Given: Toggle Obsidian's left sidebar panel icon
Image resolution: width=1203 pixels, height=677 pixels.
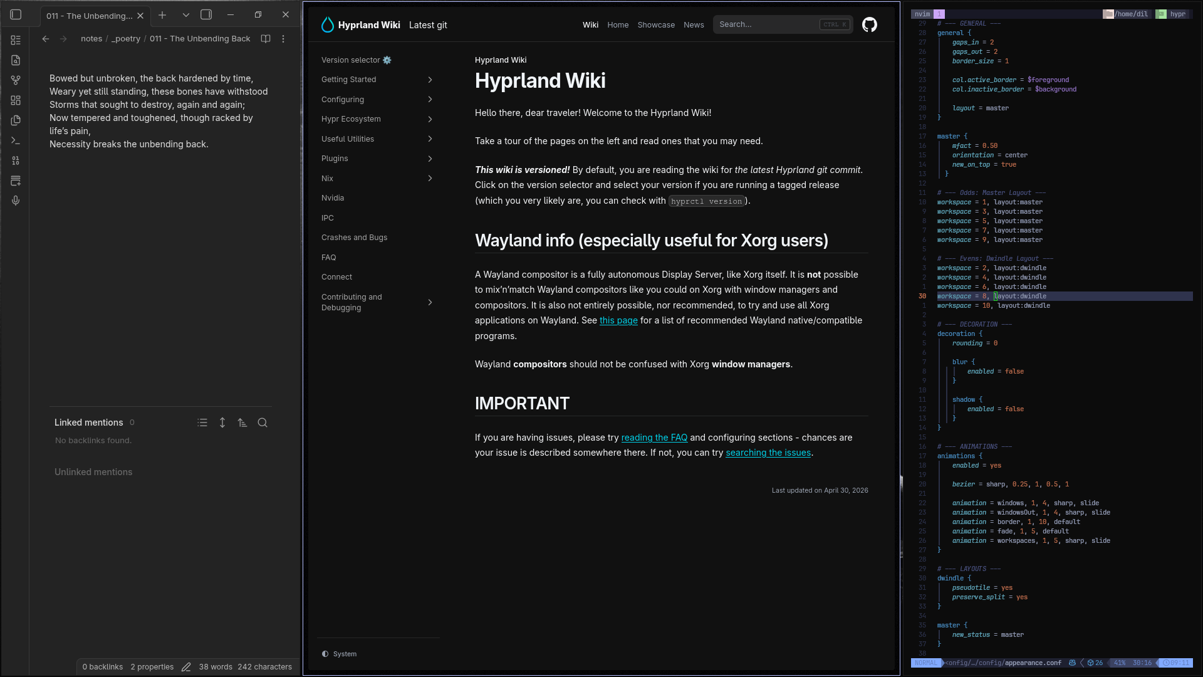Looking at the screenshot, I should pos(16,14).
